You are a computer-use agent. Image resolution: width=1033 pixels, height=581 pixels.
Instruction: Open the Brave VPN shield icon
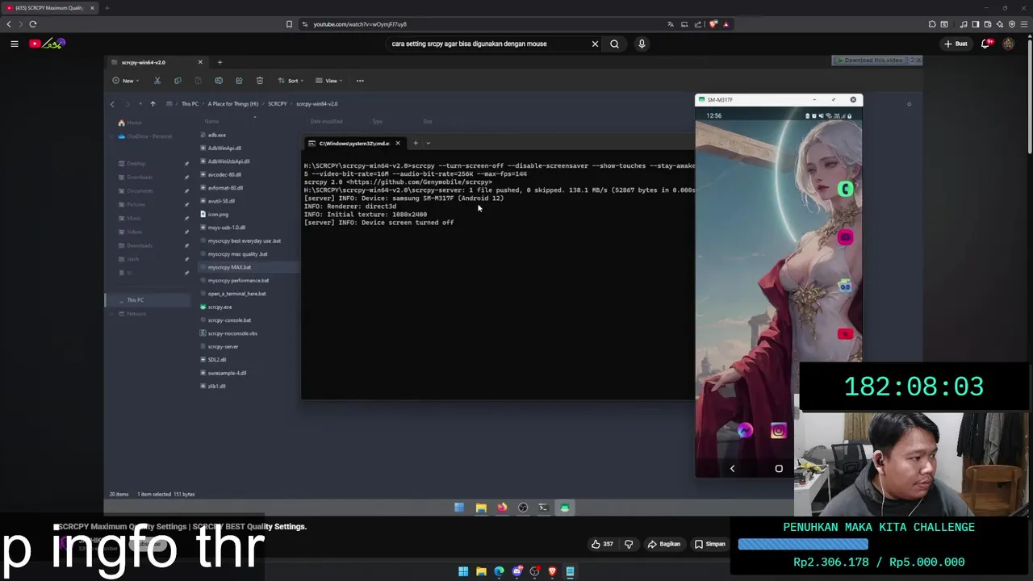[x=1012, y=24]
